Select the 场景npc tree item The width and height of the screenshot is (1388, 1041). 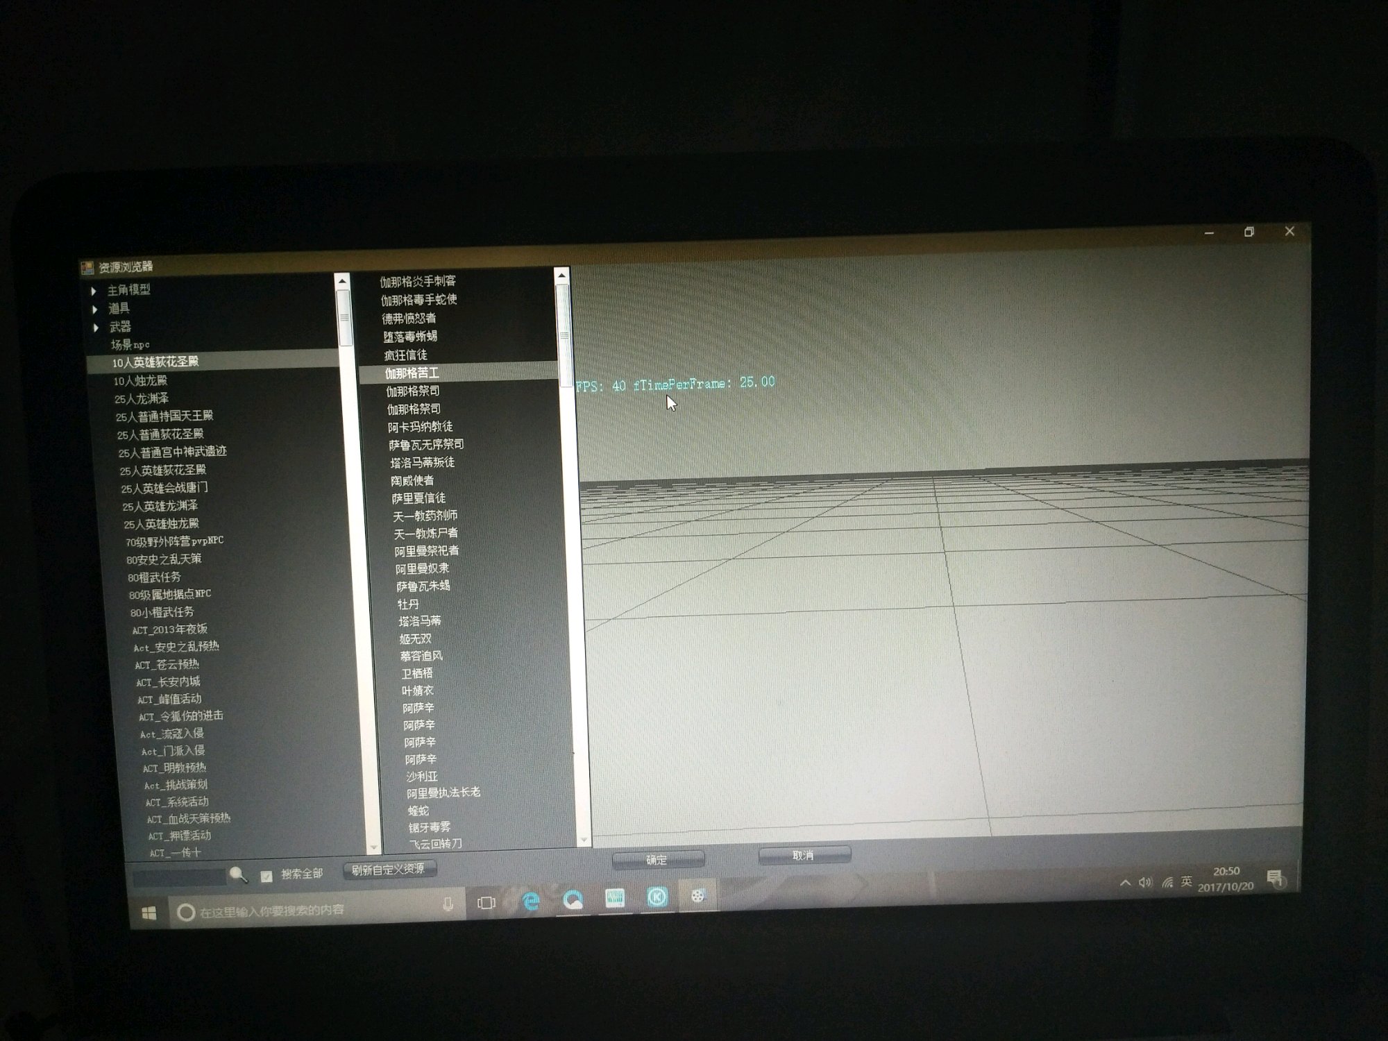point(130,345)
